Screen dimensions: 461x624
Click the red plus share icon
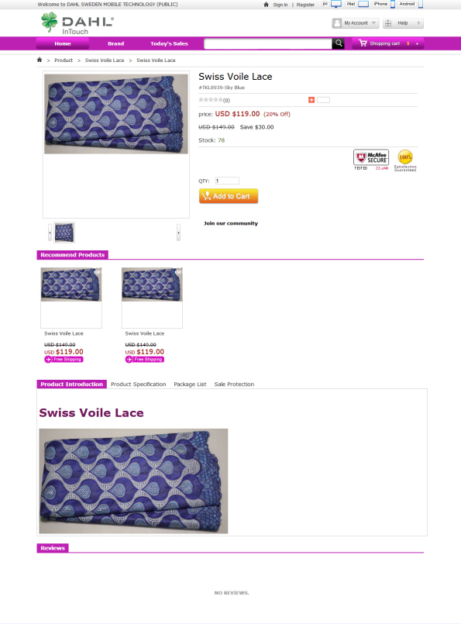point(311,100)
